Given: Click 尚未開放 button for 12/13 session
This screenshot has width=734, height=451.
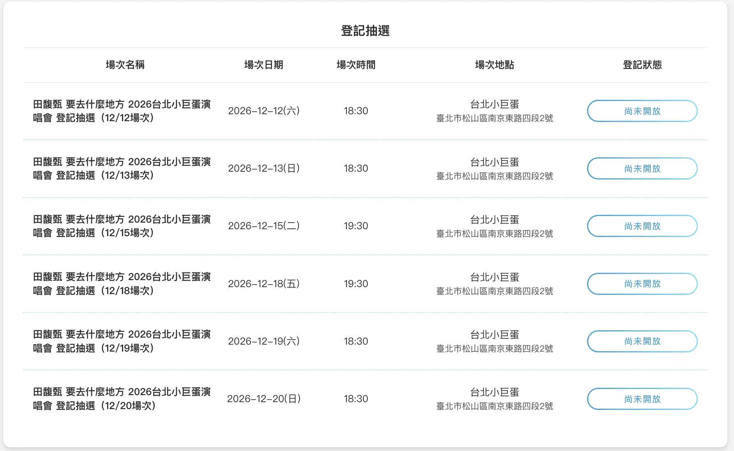Looking at the screenshot, I should [642, 168].
